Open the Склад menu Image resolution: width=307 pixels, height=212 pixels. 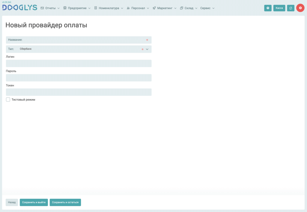click(x=189, y=8)
